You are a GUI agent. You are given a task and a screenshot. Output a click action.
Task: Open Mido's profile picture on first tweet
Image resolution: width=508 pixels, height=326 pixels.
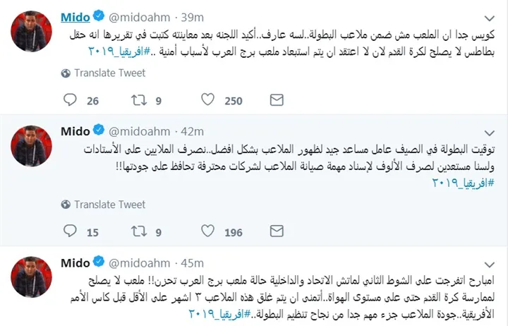pos(31,28)
